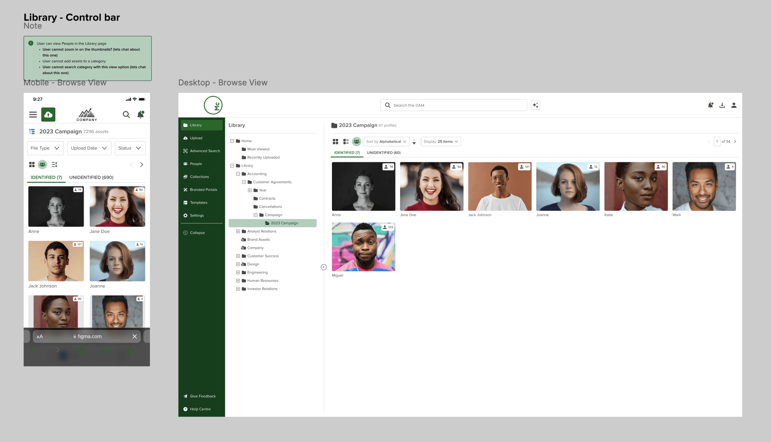Open notifications bell in desktop header

point(710,105)
